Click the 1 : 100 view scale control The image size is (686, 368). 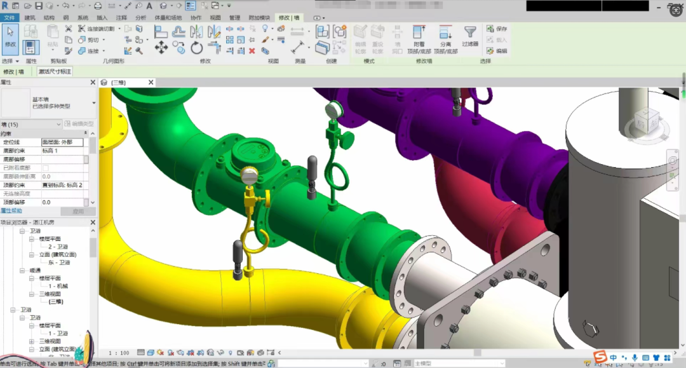(119, 353)
